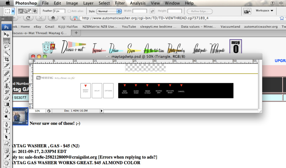Select the Clone Stamp tool
Image resolution: width=286 pixels, height=168 pixels.
(x=6, y=86)
